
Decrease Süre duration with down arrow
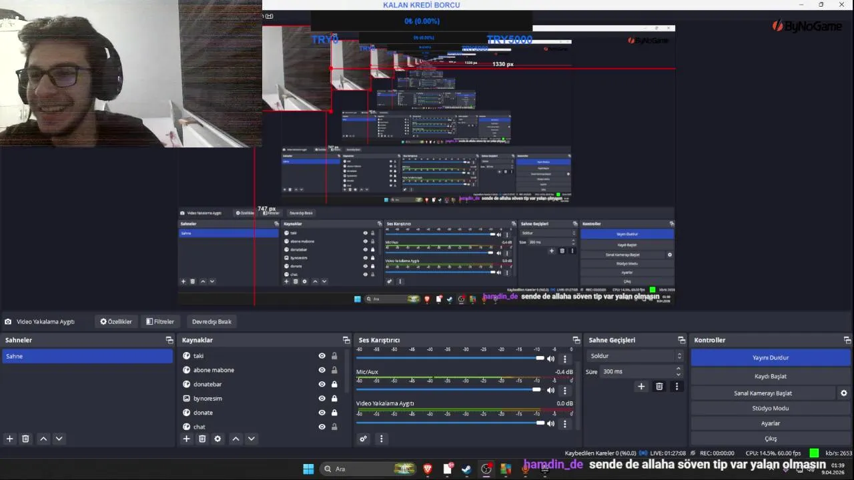coord(679,375)
